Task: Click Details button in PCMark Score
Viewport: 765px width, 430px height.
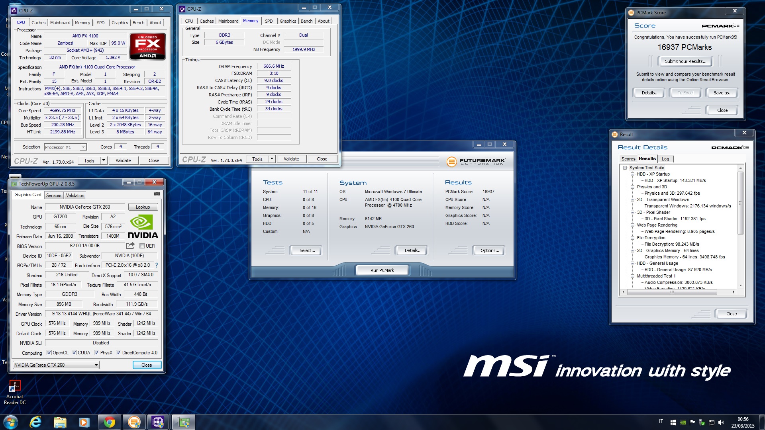Action: (649, 93)
